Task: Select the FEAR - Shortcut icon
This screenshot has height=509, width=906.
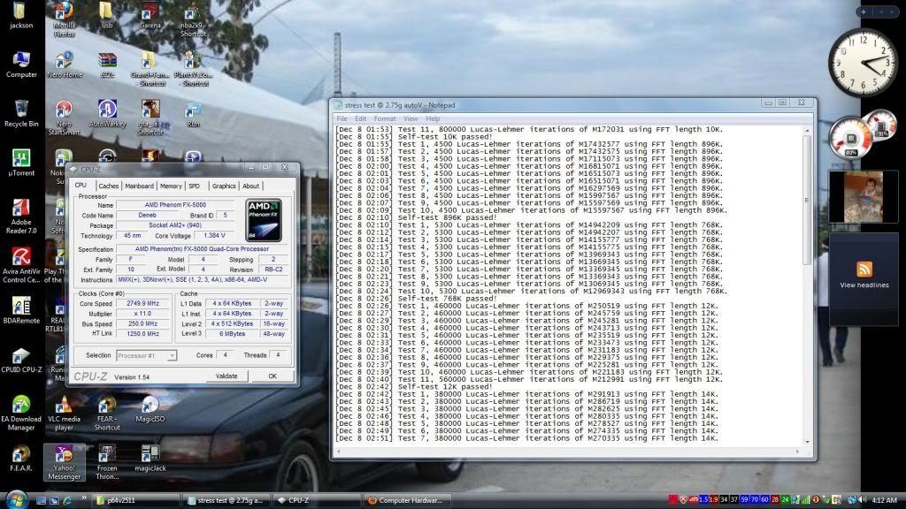Action: click(x=107, y=414)
